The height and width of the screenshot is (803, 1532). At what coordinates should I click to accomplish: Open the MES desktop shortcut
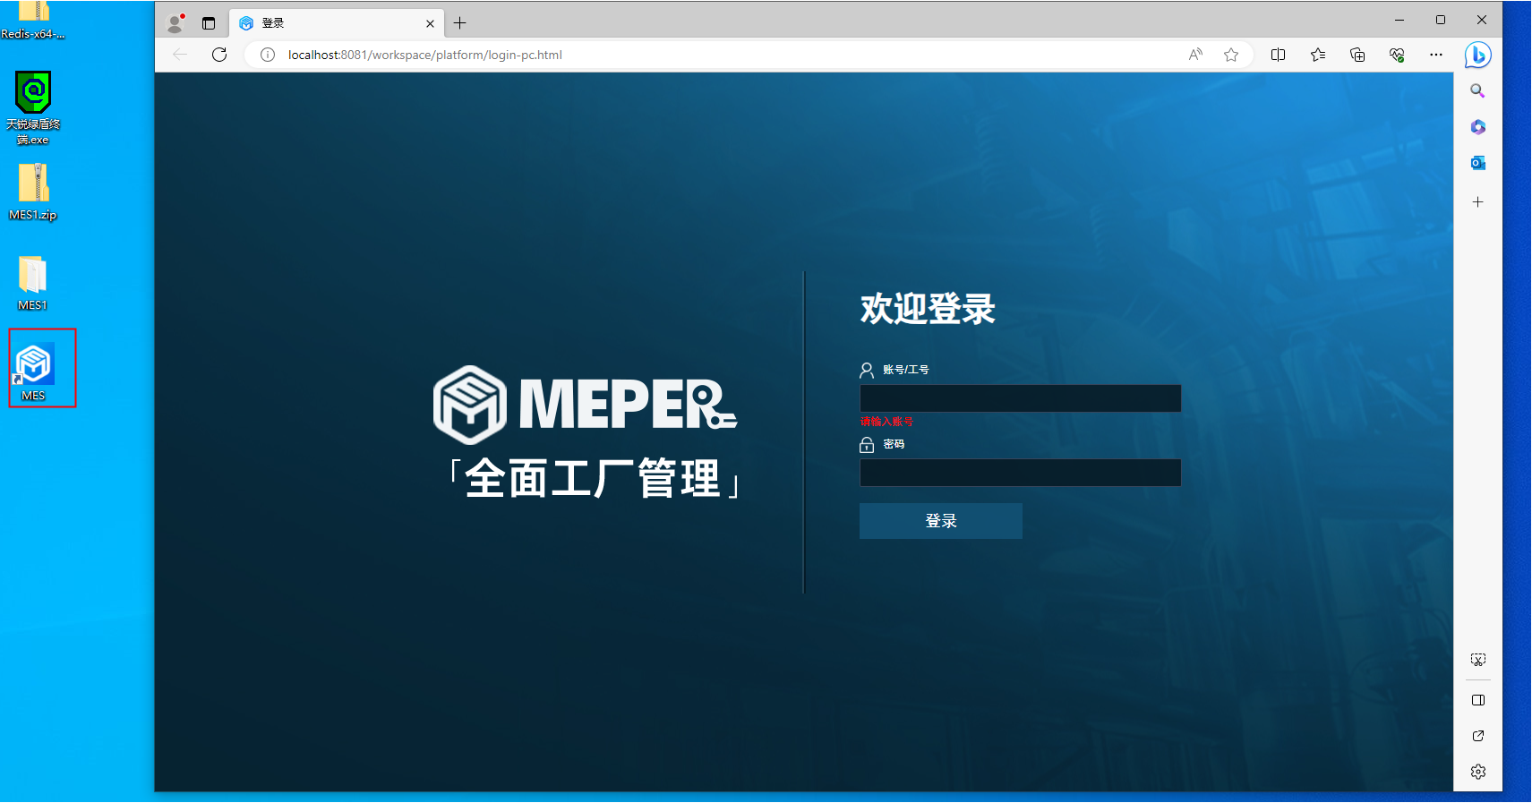click(34, 372)
